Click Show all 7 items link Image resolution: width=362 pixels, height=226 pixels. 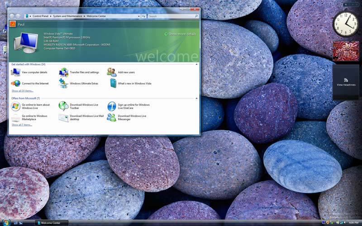pyautogui.click(x=22, y=125)
